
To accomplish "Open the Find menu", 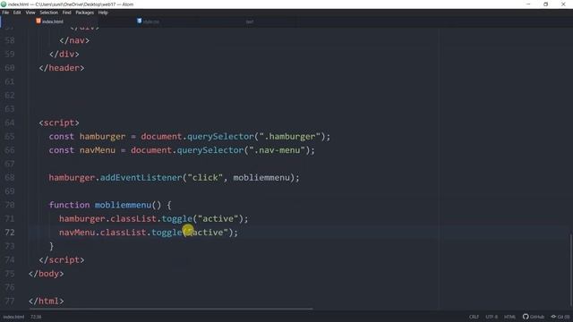I will [66, 13].
